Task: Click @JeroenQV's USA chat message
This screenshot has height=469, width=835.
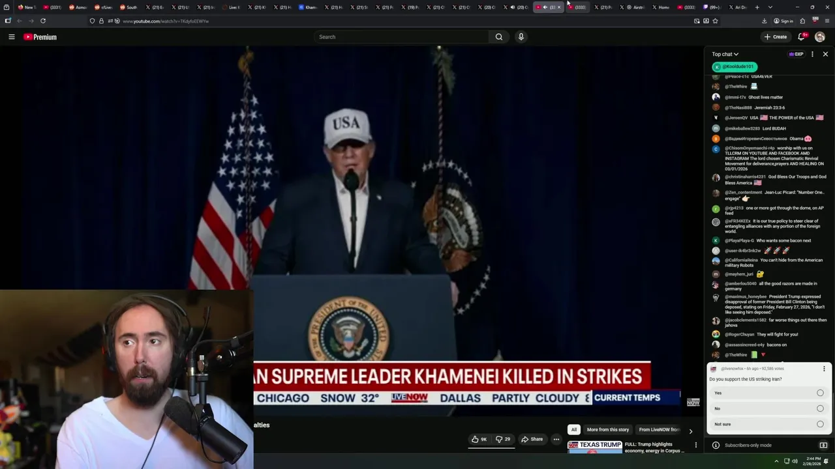Action: pyautogui.click(x=774, y=118)
